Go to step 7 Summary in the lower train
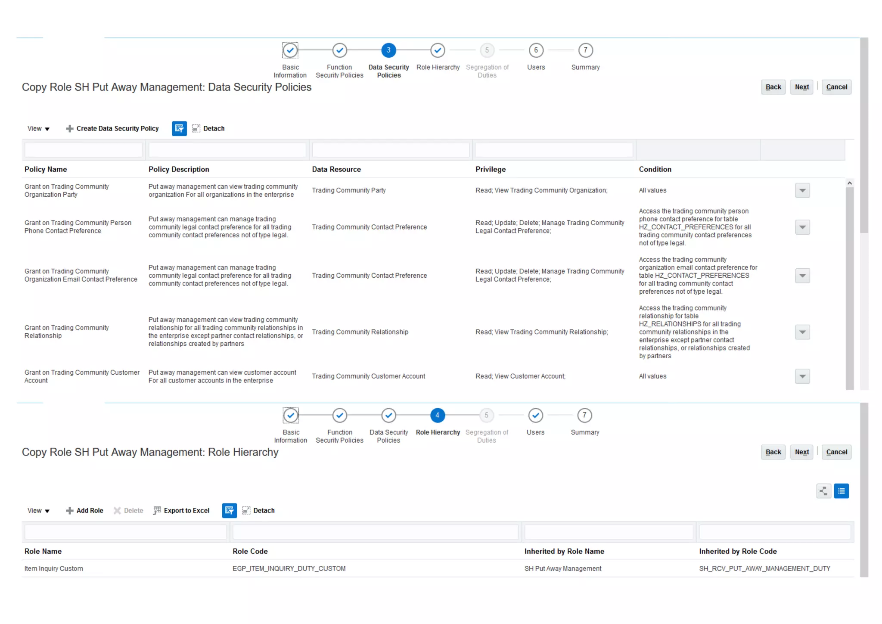The image size is (882, 624). (584, 416)
